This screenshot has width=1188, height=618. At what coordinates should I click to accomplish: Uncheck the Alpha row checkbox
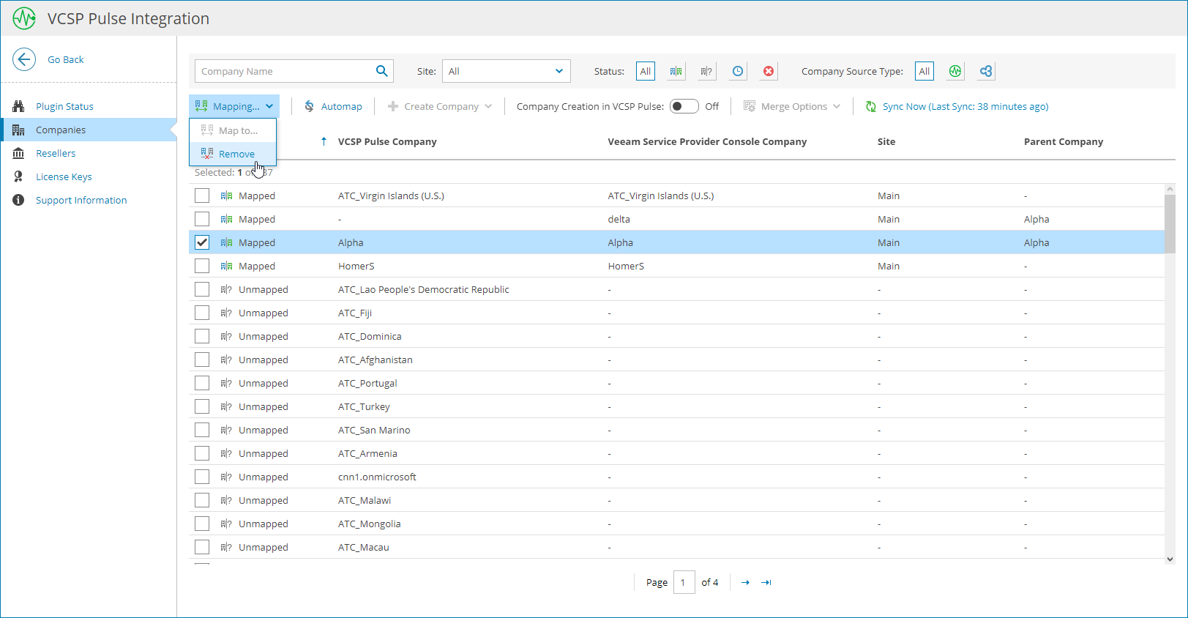tap(202, 242)
